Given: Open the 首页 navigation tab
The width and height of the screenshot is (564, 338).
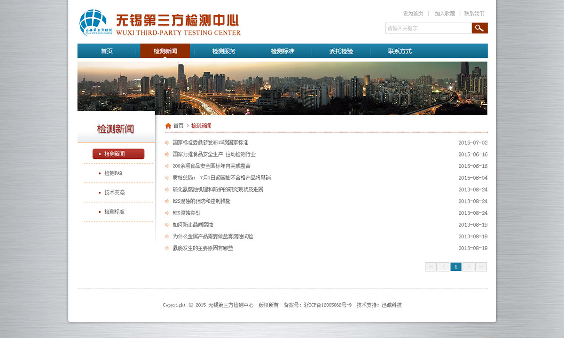Looking at the screenshot, I should click(x=107, y=51).
